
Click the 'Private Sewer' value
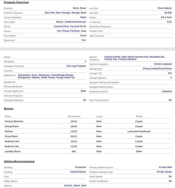pyautogui.click(x=164, y=172)
